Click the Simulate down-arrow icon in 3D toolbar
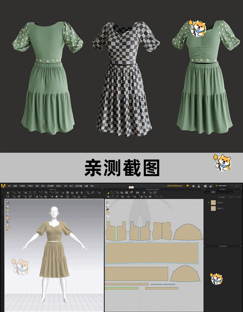Viewport: 243px width, 312px height. point(7,193)
